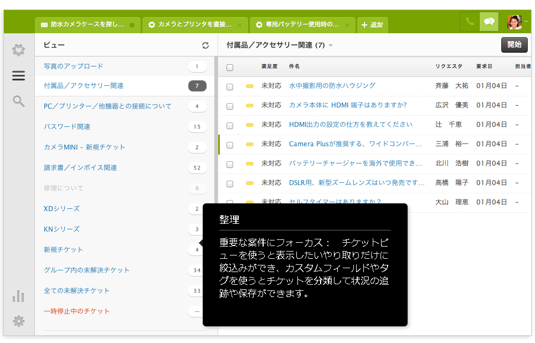Click the + 追加 tab
The height and width of the screenshot is (343, 535).
[372, 25]
